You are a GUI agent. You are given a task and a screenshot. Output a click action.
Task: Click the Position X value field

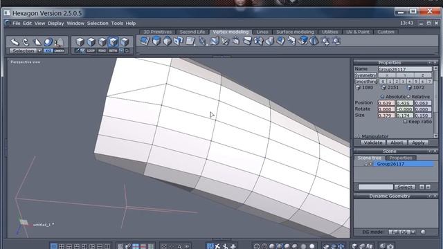point(386,103)
